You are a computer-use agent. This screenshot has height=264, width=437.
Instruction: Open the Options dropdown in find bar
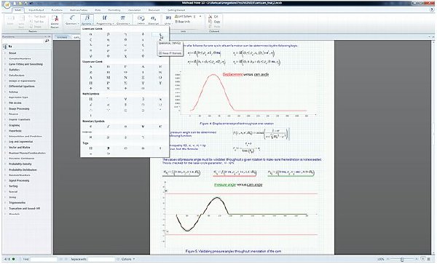(128, 259)
